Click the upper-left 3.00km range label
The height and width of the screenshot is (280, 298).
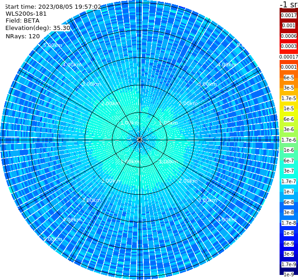92,84
